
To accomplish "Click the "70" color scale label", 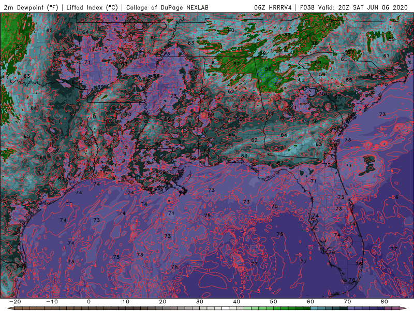I will 347,302.
